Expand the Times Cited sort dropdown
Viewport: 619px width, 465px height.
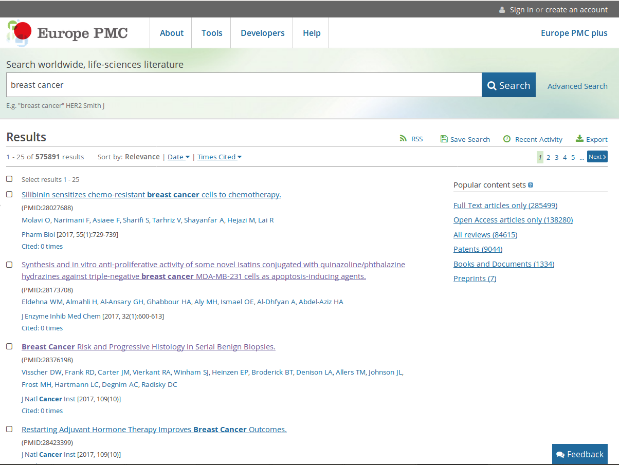(219, 157)
